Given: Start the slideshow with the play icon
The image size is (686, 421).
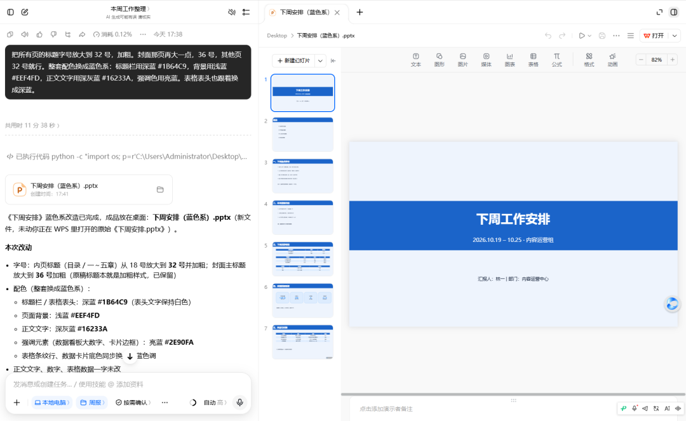Looking at the screenshot, I should [581, 36].
